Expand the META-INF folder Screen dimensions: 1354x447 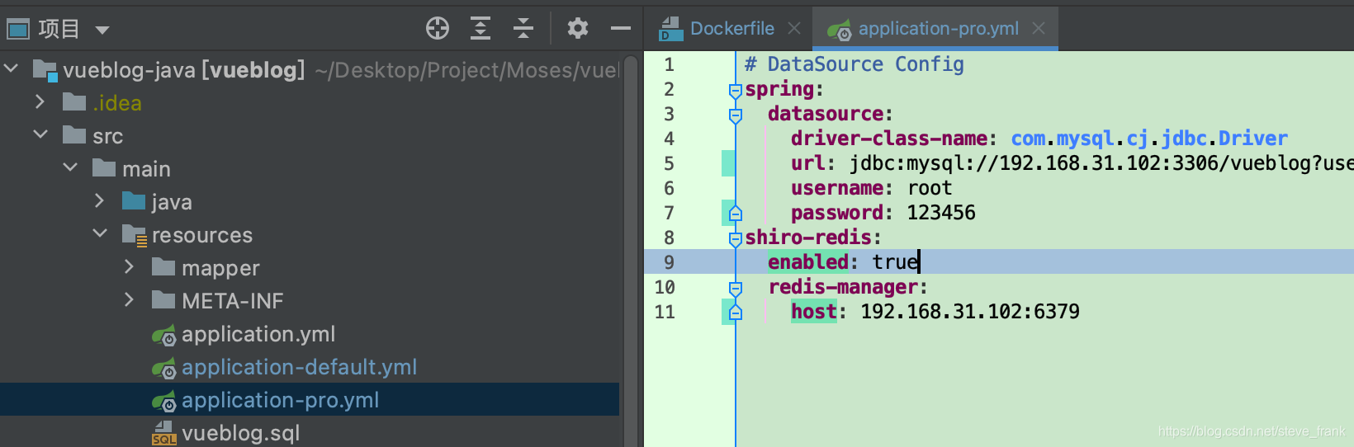click(x=129, y=299)
